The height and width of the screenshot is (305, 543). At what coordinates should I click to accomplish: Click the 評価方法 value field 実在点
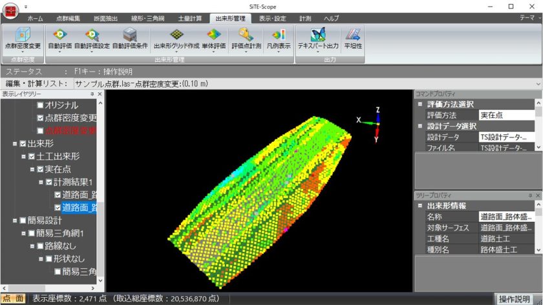506,115
